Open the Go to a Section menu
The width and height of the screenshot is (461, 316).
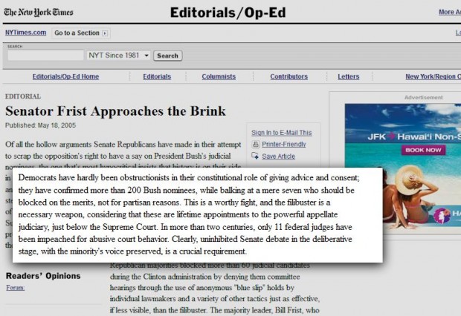click(x=77, y=33)
